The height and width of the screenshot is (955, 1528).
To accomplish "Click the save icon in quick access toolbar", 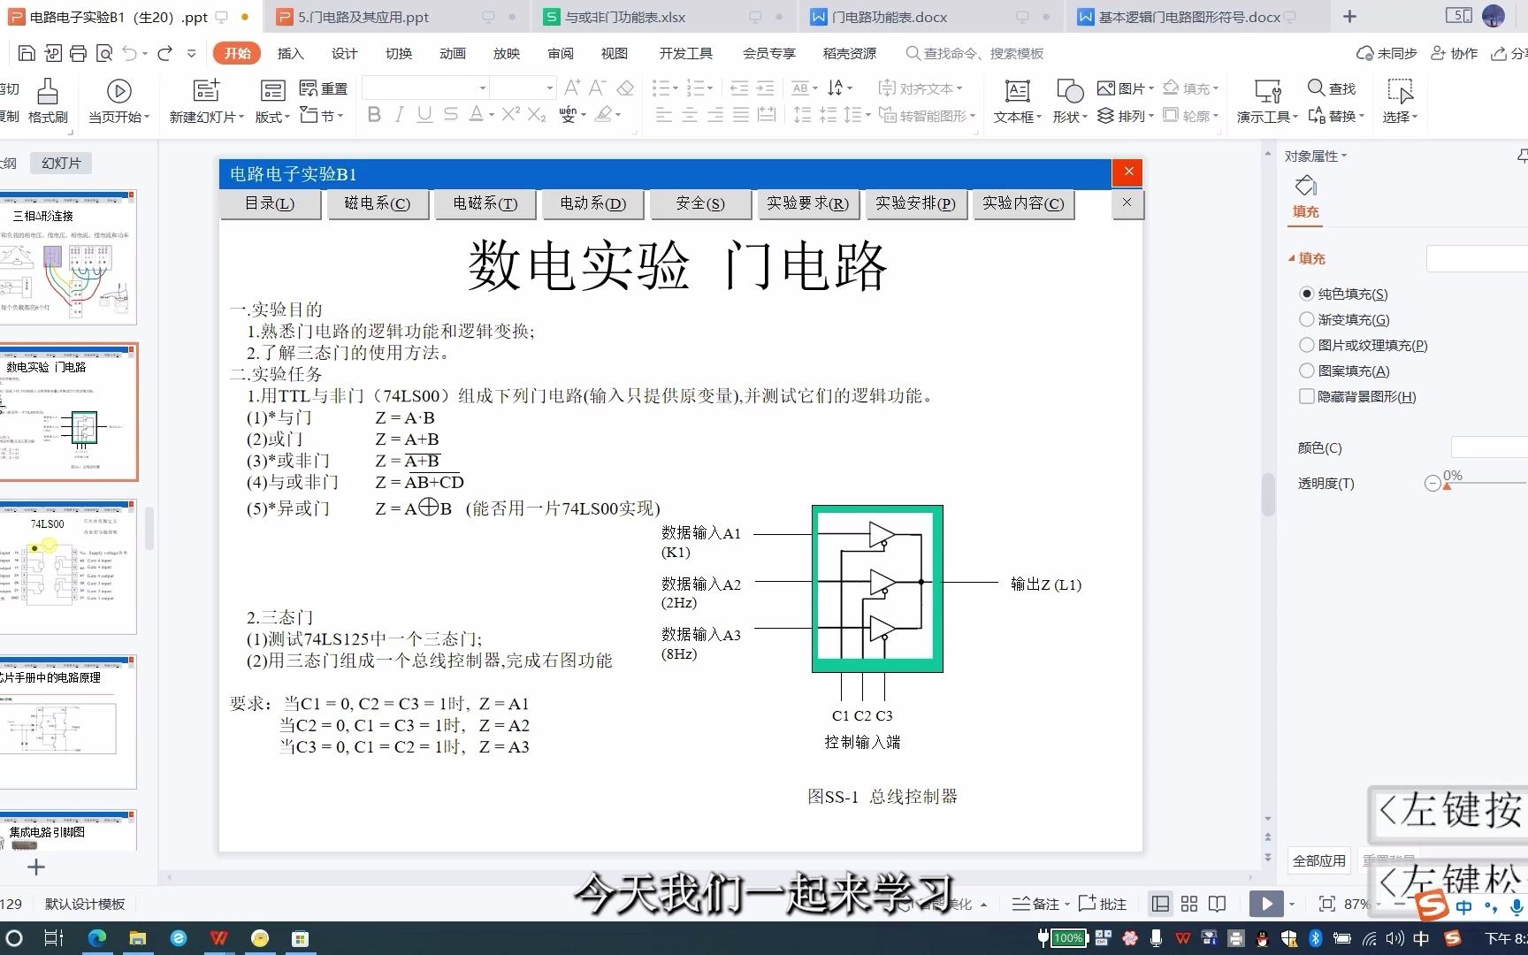I will click(x=27, y=54).
